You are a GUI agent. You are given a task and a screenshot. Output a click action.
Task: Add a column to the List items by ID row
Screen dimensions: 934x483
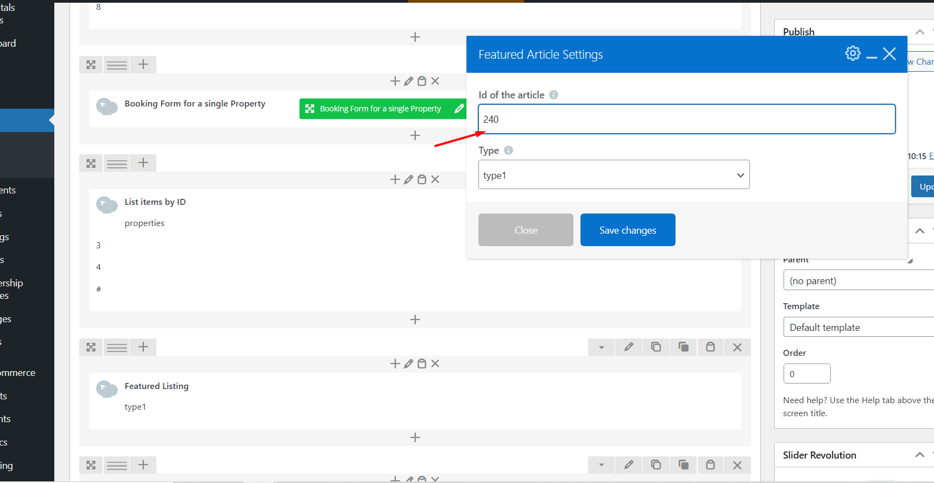tap(143, 163)
